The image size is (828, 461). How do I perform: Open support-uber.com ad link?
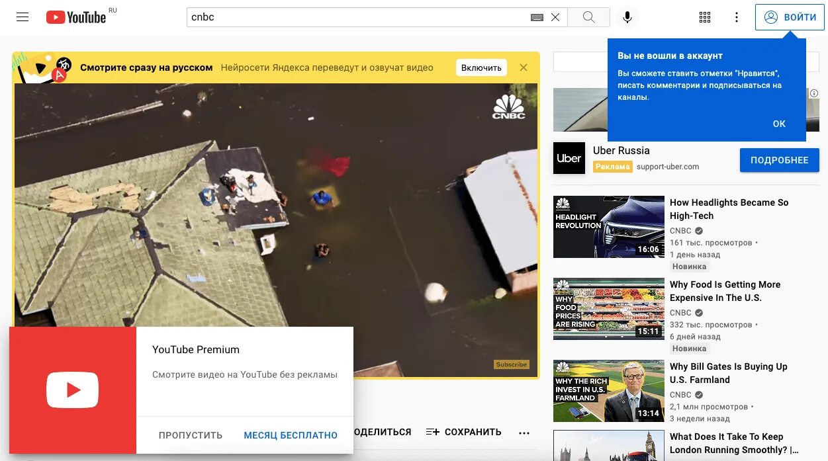668,167
